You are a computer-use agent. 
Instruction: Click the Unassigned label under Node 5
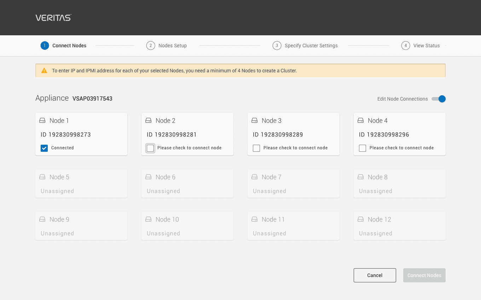click(57, 191)
